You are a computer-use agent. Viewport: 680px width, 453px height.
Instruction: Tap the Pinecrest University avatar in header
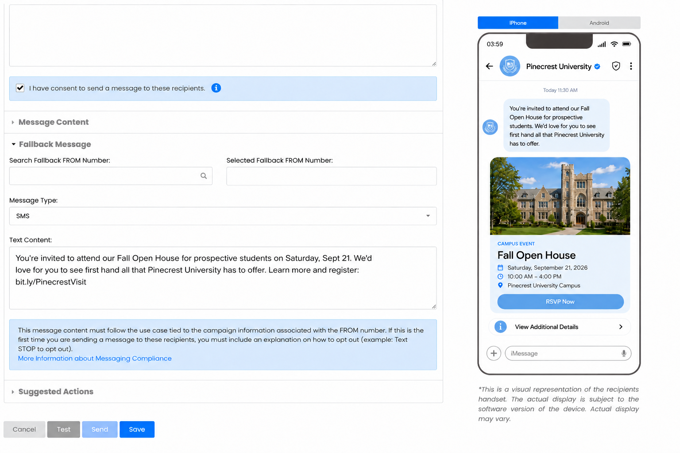[x=510, y=66]
